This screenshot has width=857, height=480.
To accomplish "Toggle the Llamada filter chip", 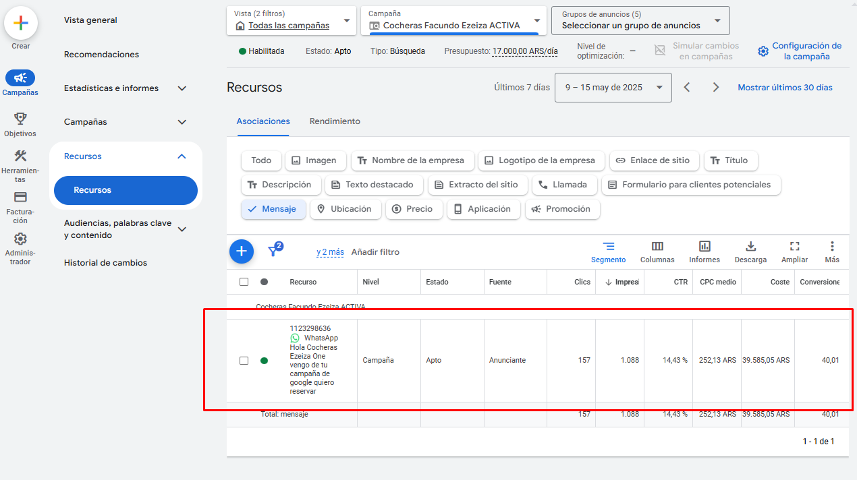I will coord(565,185).
